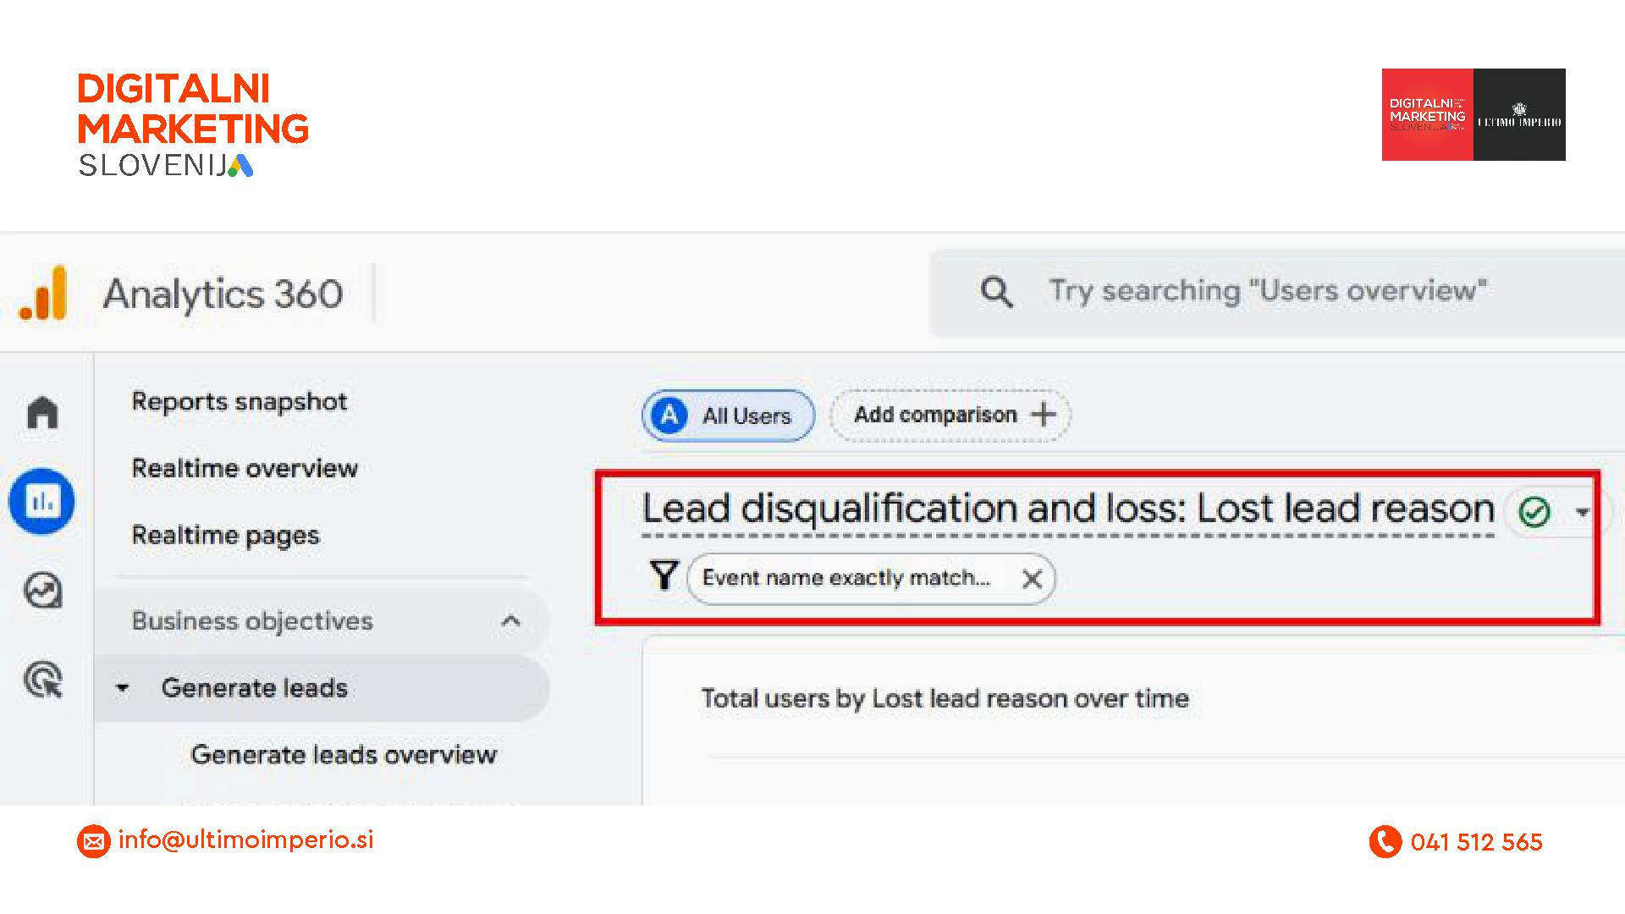Focus the Try searching Users overview field
The width and height of the screenshot is (1625, 914).
pyautogui.click(x=1267, y=292)
